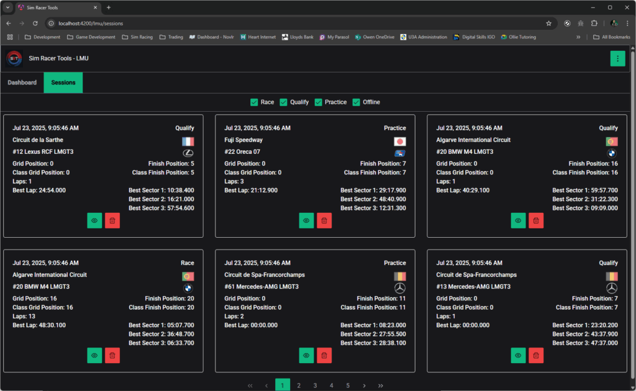View the Fuji Speedway Oreca 07 session
This screenshot has width=636, height=391.
pos(306,220)
